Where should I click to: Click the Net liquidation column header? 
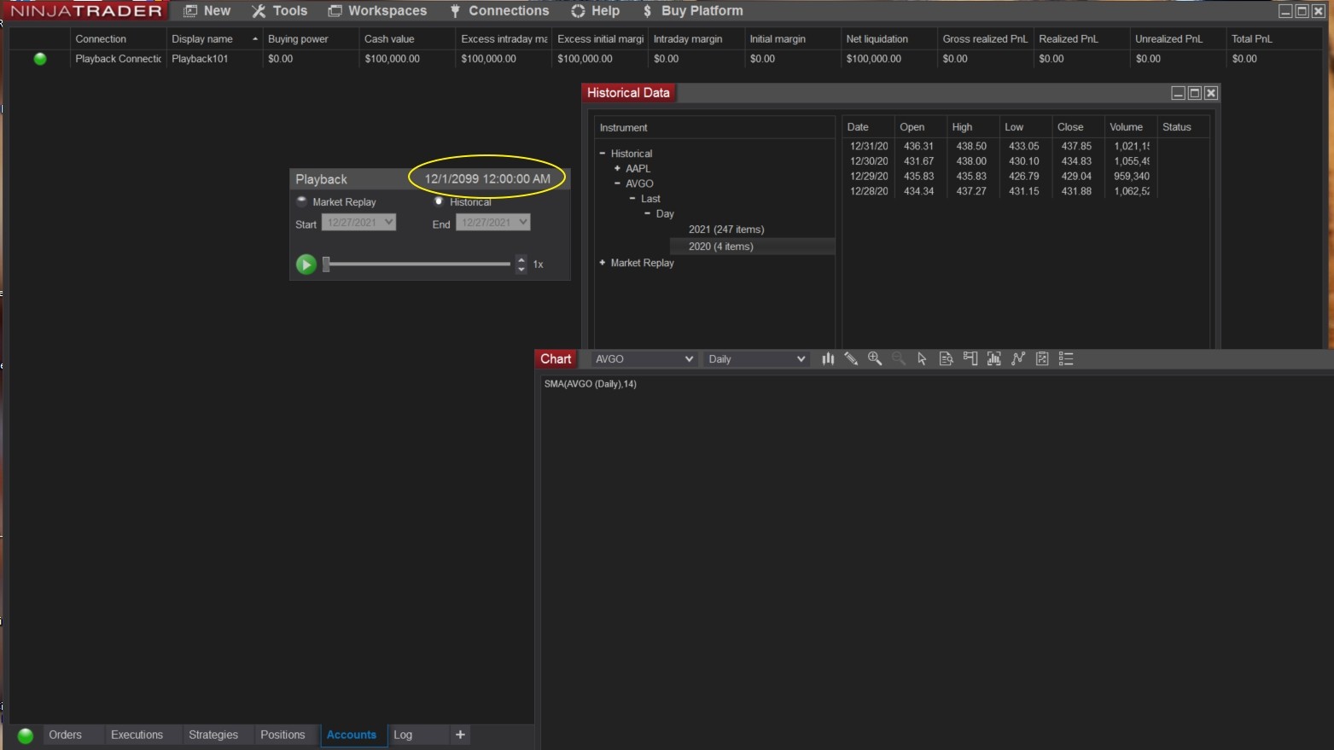pos(888,39)
